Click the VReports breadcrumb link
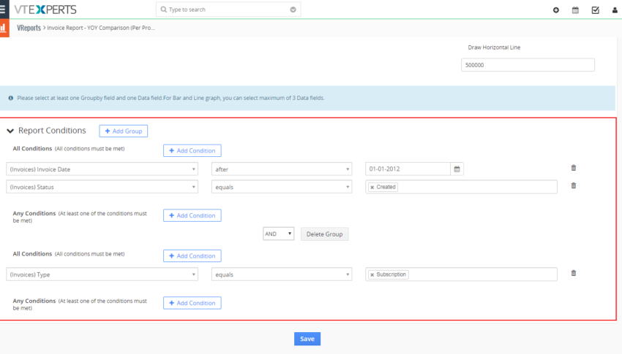 [x=29, y=28]
